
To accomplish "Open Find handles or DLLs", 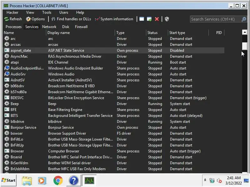I will click(71, 19).
